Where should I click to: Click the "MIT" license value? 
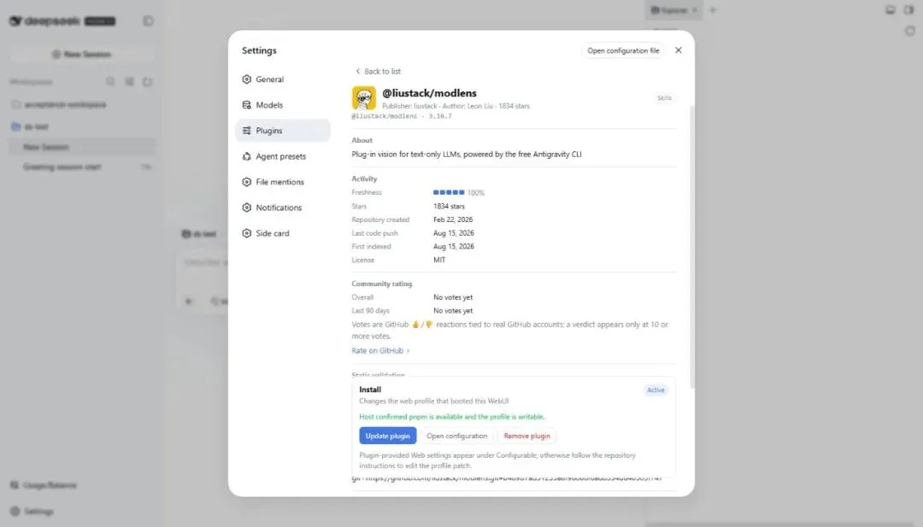[439, 260]
